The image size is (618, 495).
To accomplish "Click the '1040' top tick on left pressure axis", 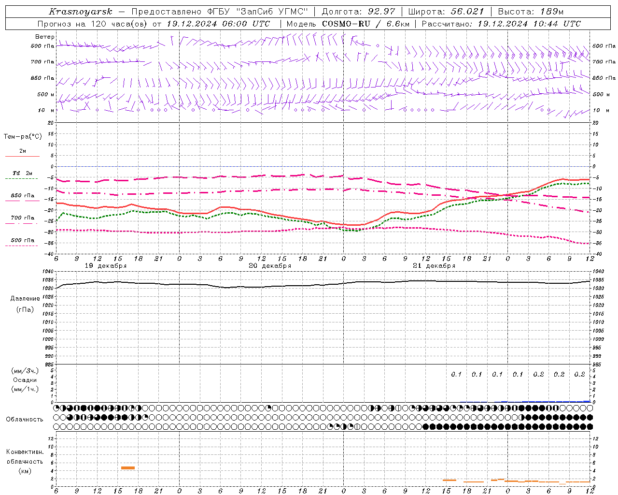I will tap(48, 272).
